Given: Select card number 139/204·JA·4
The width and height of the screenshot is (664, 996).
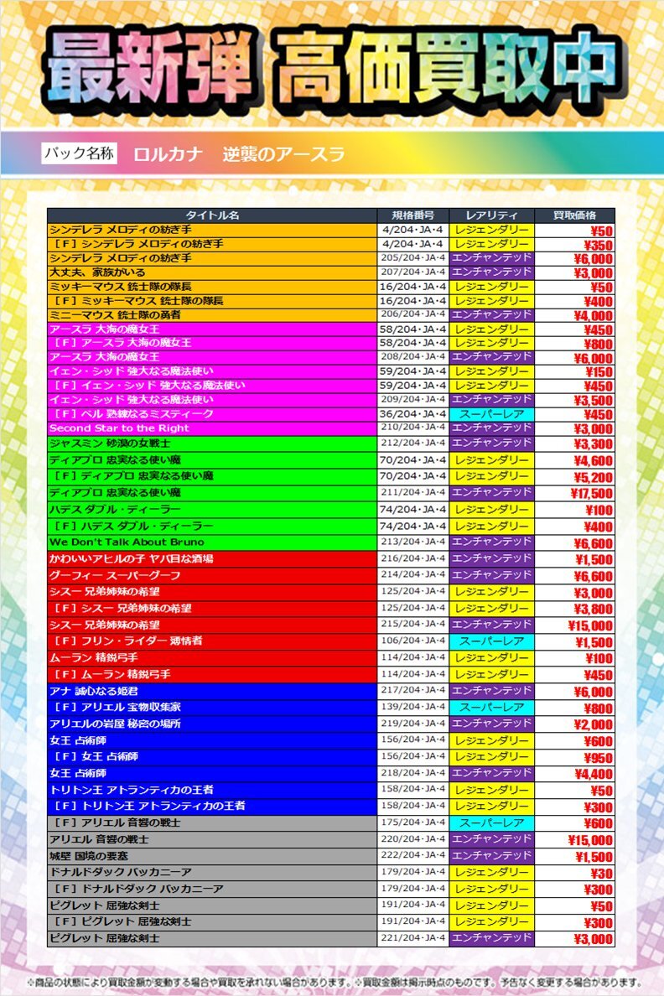Looking at the screenshot, I should 413,707.
